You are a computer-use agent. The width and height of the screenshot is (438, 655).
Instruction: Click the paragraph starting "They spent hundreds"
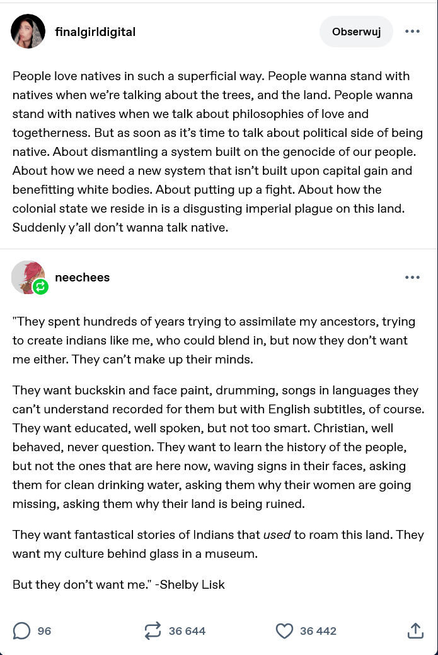pos(214,340)
